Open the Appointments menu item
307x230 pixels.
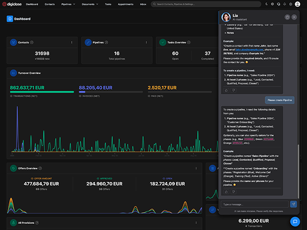pos(125,4)
